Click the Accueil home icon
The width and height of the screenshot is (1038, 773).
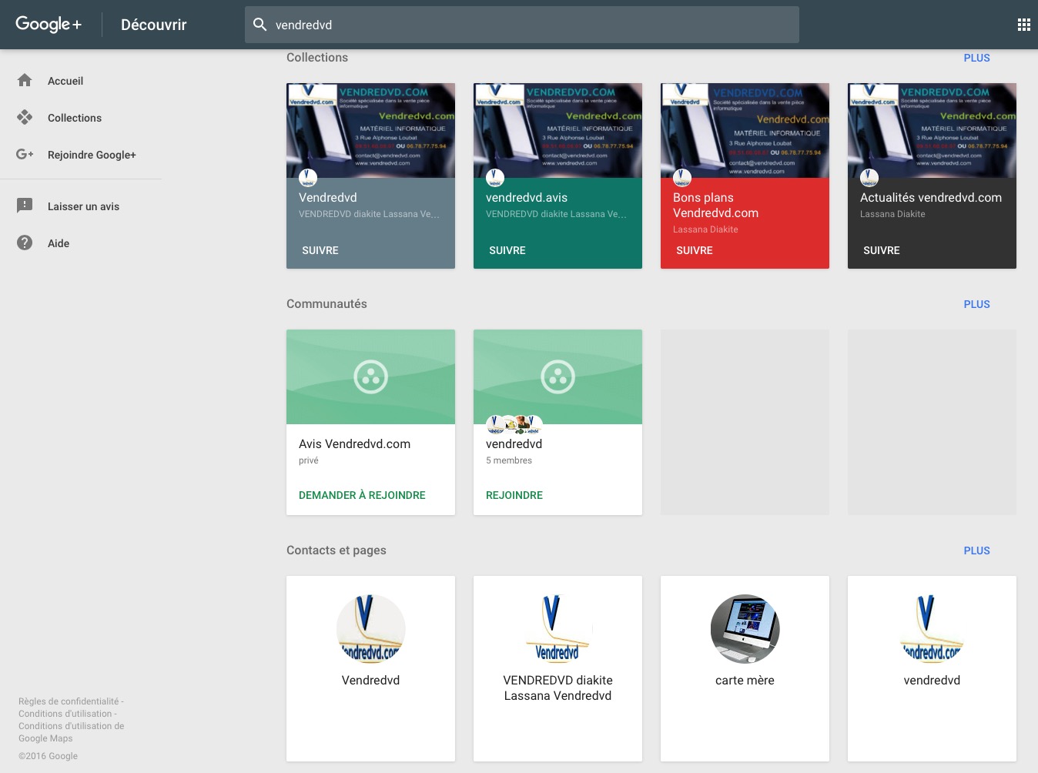25,80
